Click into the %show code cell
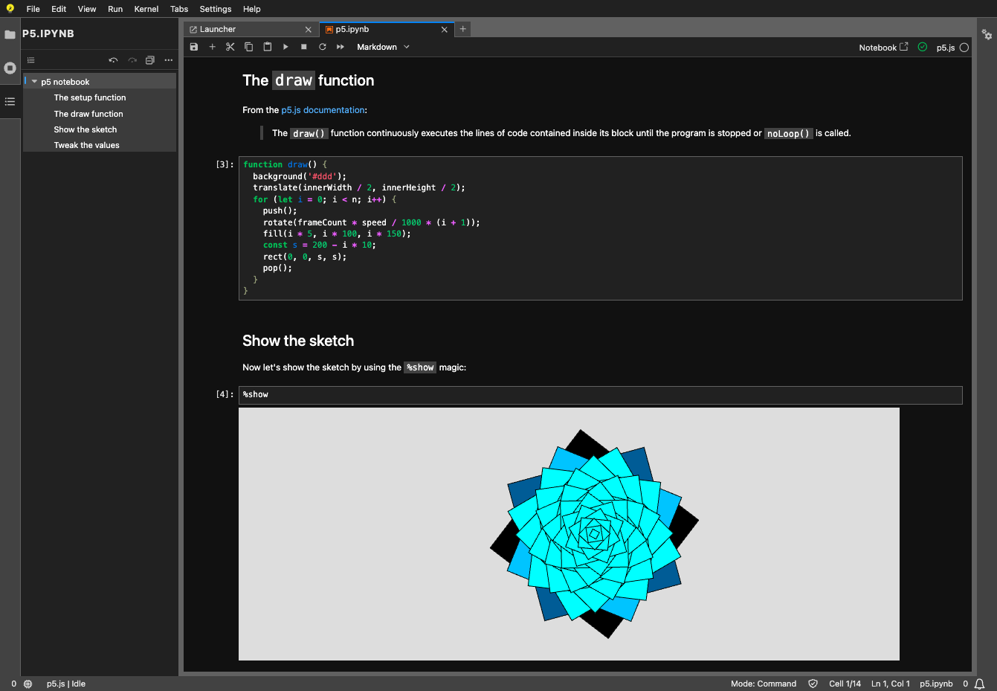This screenshot has height=691, width=997. click(601, 395)
